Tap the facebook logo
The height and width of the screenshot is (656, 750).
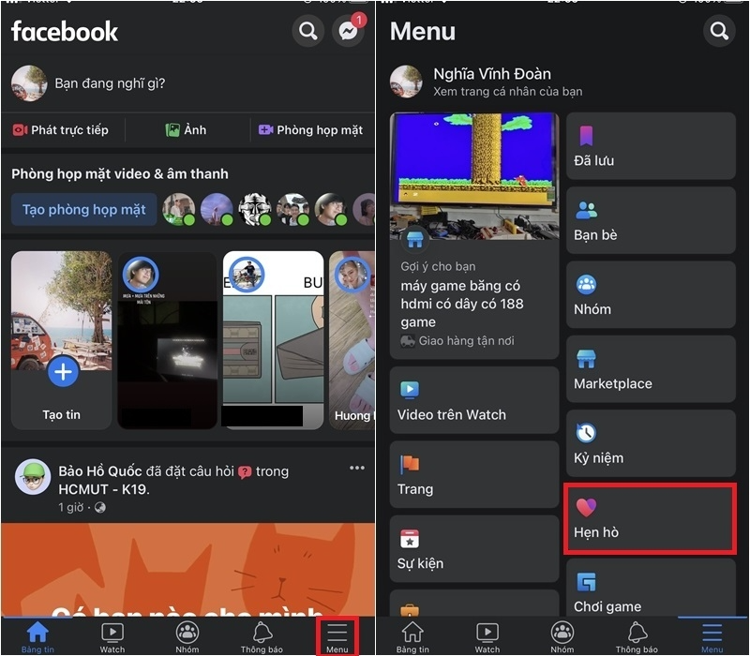coord(64,32)
